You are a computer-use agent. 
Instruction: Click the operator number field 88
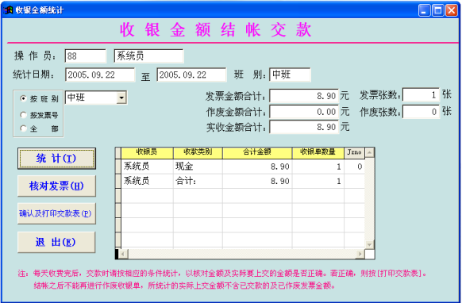click(86, 56)
